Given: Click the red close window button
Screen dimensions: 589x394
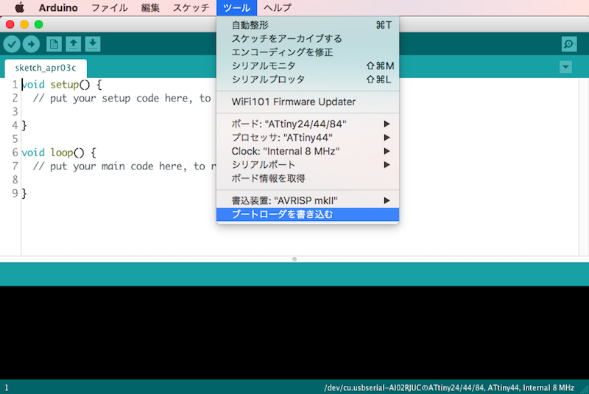Looking at the screenshot, I should 10,24.
